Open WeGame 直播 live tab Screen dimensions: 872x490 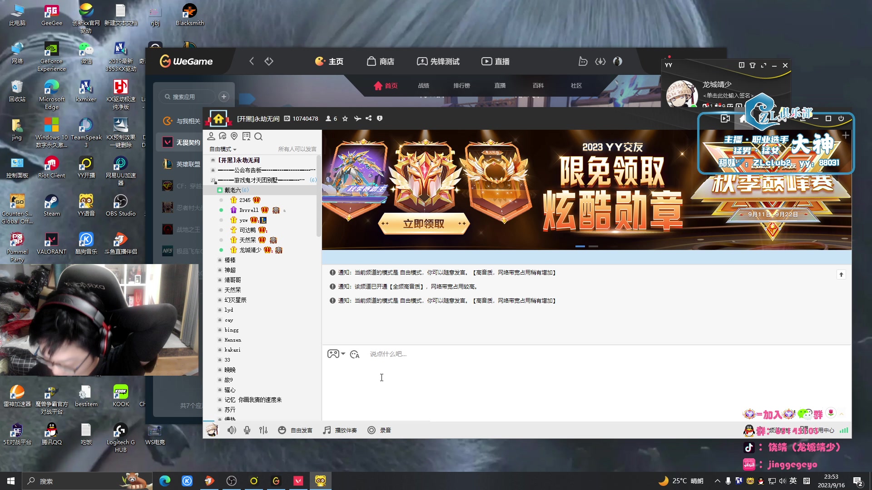[495, 61]
